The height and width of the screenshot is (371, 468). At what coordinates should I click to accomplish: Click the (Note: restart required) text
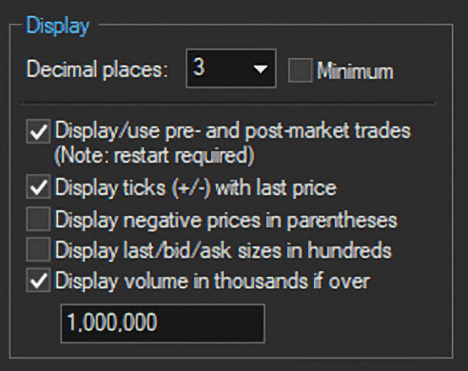[154, 156]
